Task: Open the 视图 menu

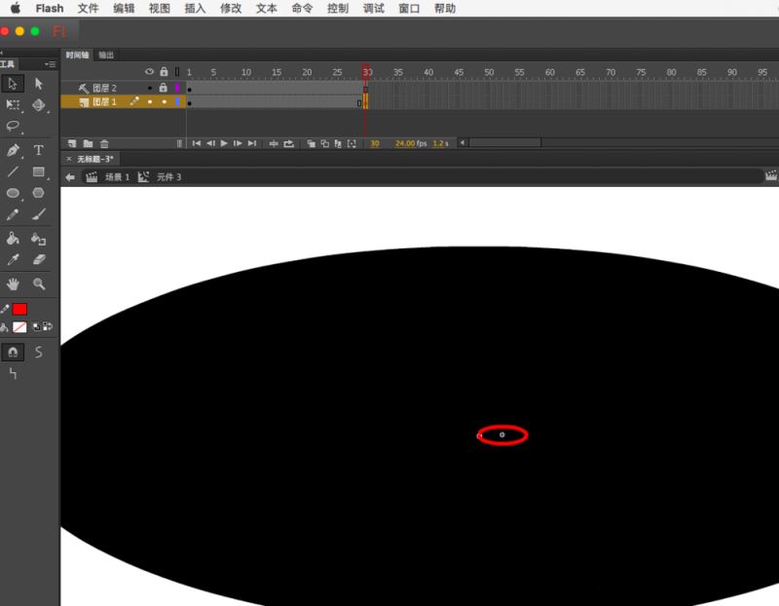Action: 160,9
